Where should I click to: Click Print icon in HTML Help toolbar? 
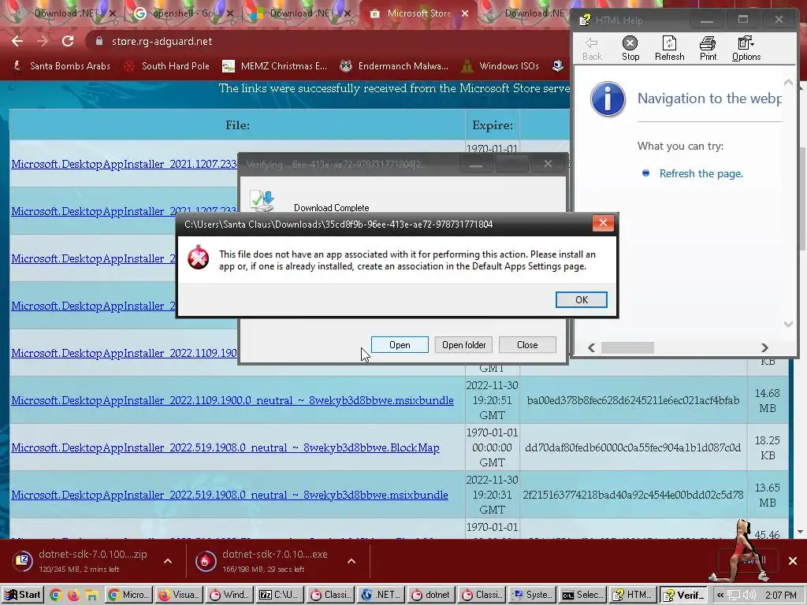click(x=708, y=49)
